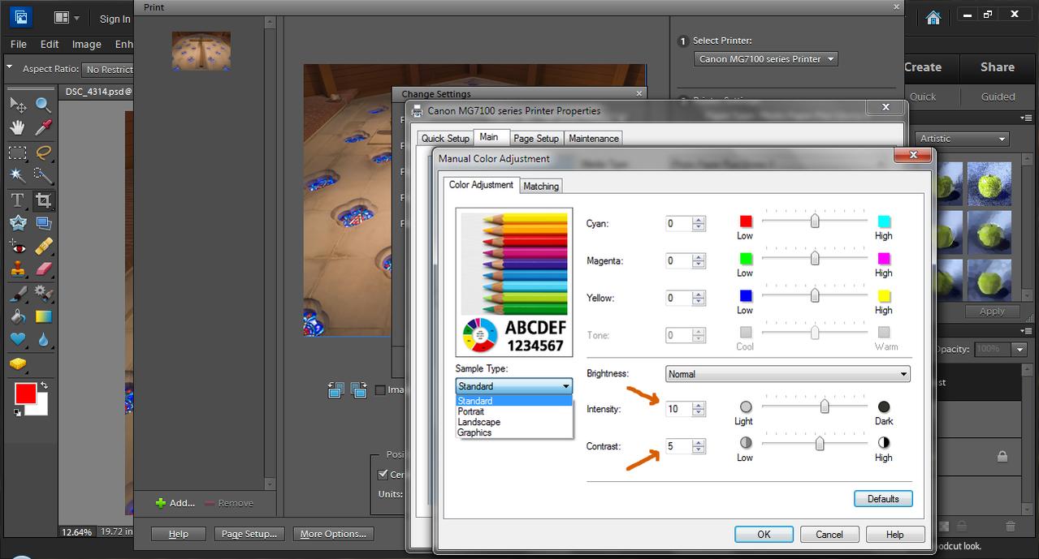Choose Portrait from Sample Type list
Viewport: 1039px width, 559px height.
pyautogui.click(x=471, y=411)
